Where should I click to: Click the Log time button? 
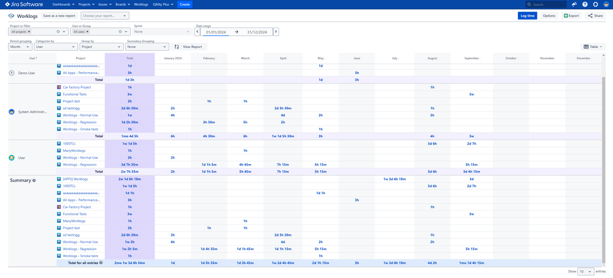(527, 16)
